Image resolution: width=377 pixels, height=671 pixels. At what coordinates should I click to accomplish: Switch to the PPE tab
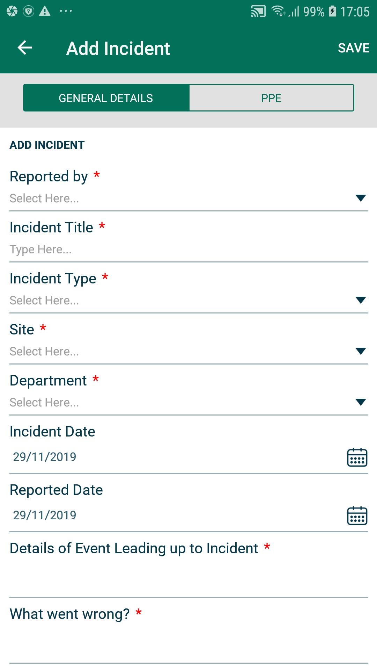coord(271,98)
